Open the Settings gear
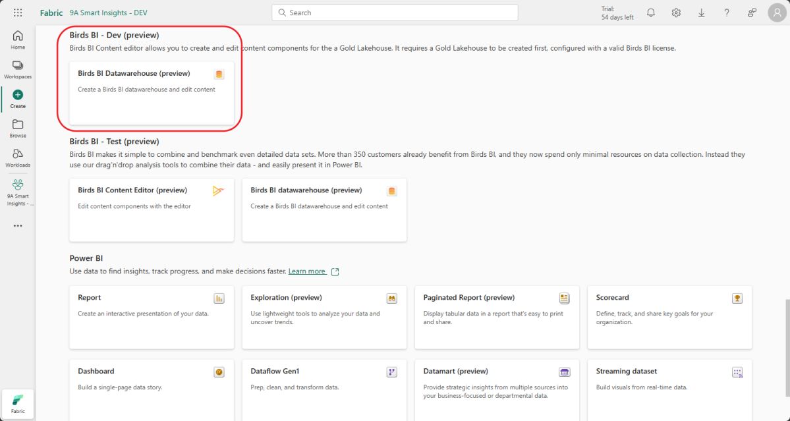The image size is (790, 421). point(676,13)
